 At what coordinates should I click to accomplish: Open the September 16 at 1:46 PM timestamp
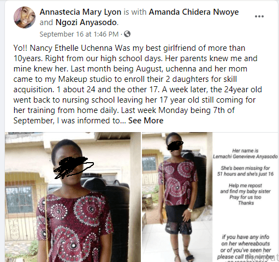point(79,34)
